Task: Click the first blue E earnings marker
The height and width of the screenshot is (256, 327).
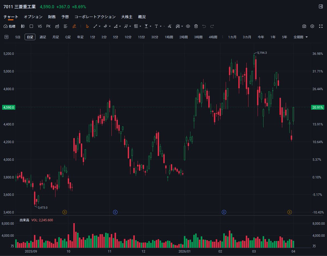Action: pos(115,212)
